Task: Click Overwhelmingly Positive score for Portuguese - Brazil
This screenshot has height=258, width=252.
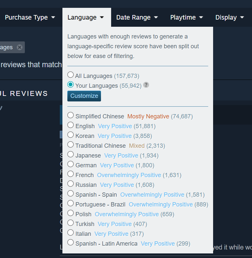Action: tap(160, 205)
